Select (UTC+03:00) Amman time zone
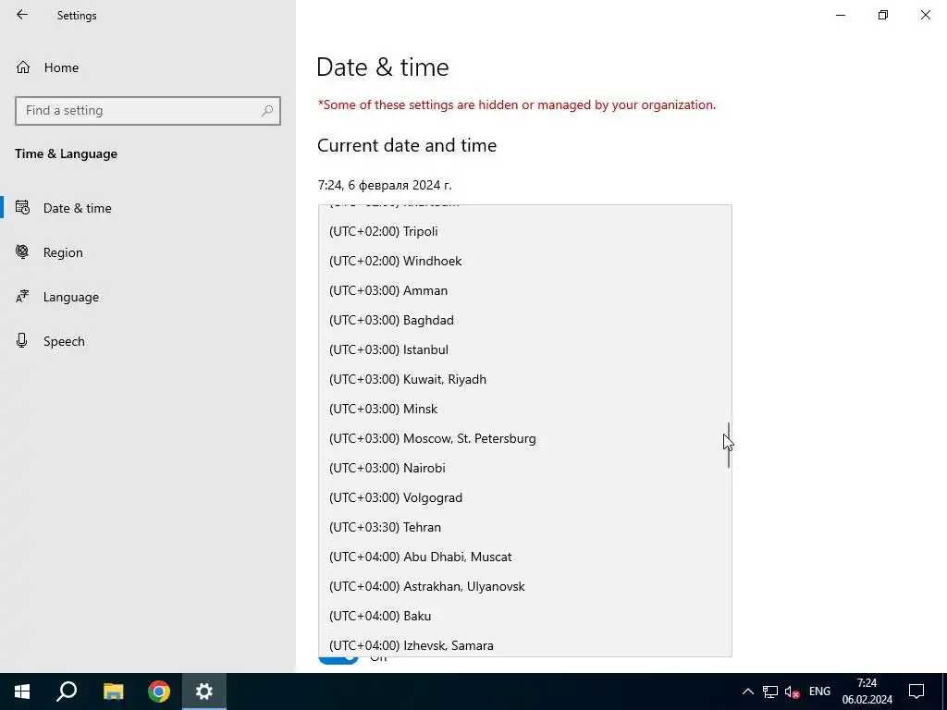947x710 pixels. pyautogui.click(x=525, y=290)
